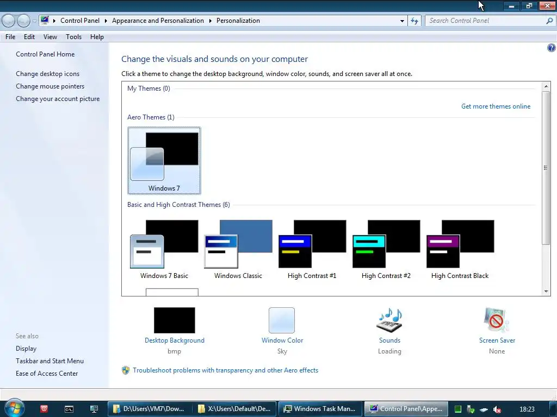Click the Help question mark icon
The image size is (557, 417).
coord(552,48)
